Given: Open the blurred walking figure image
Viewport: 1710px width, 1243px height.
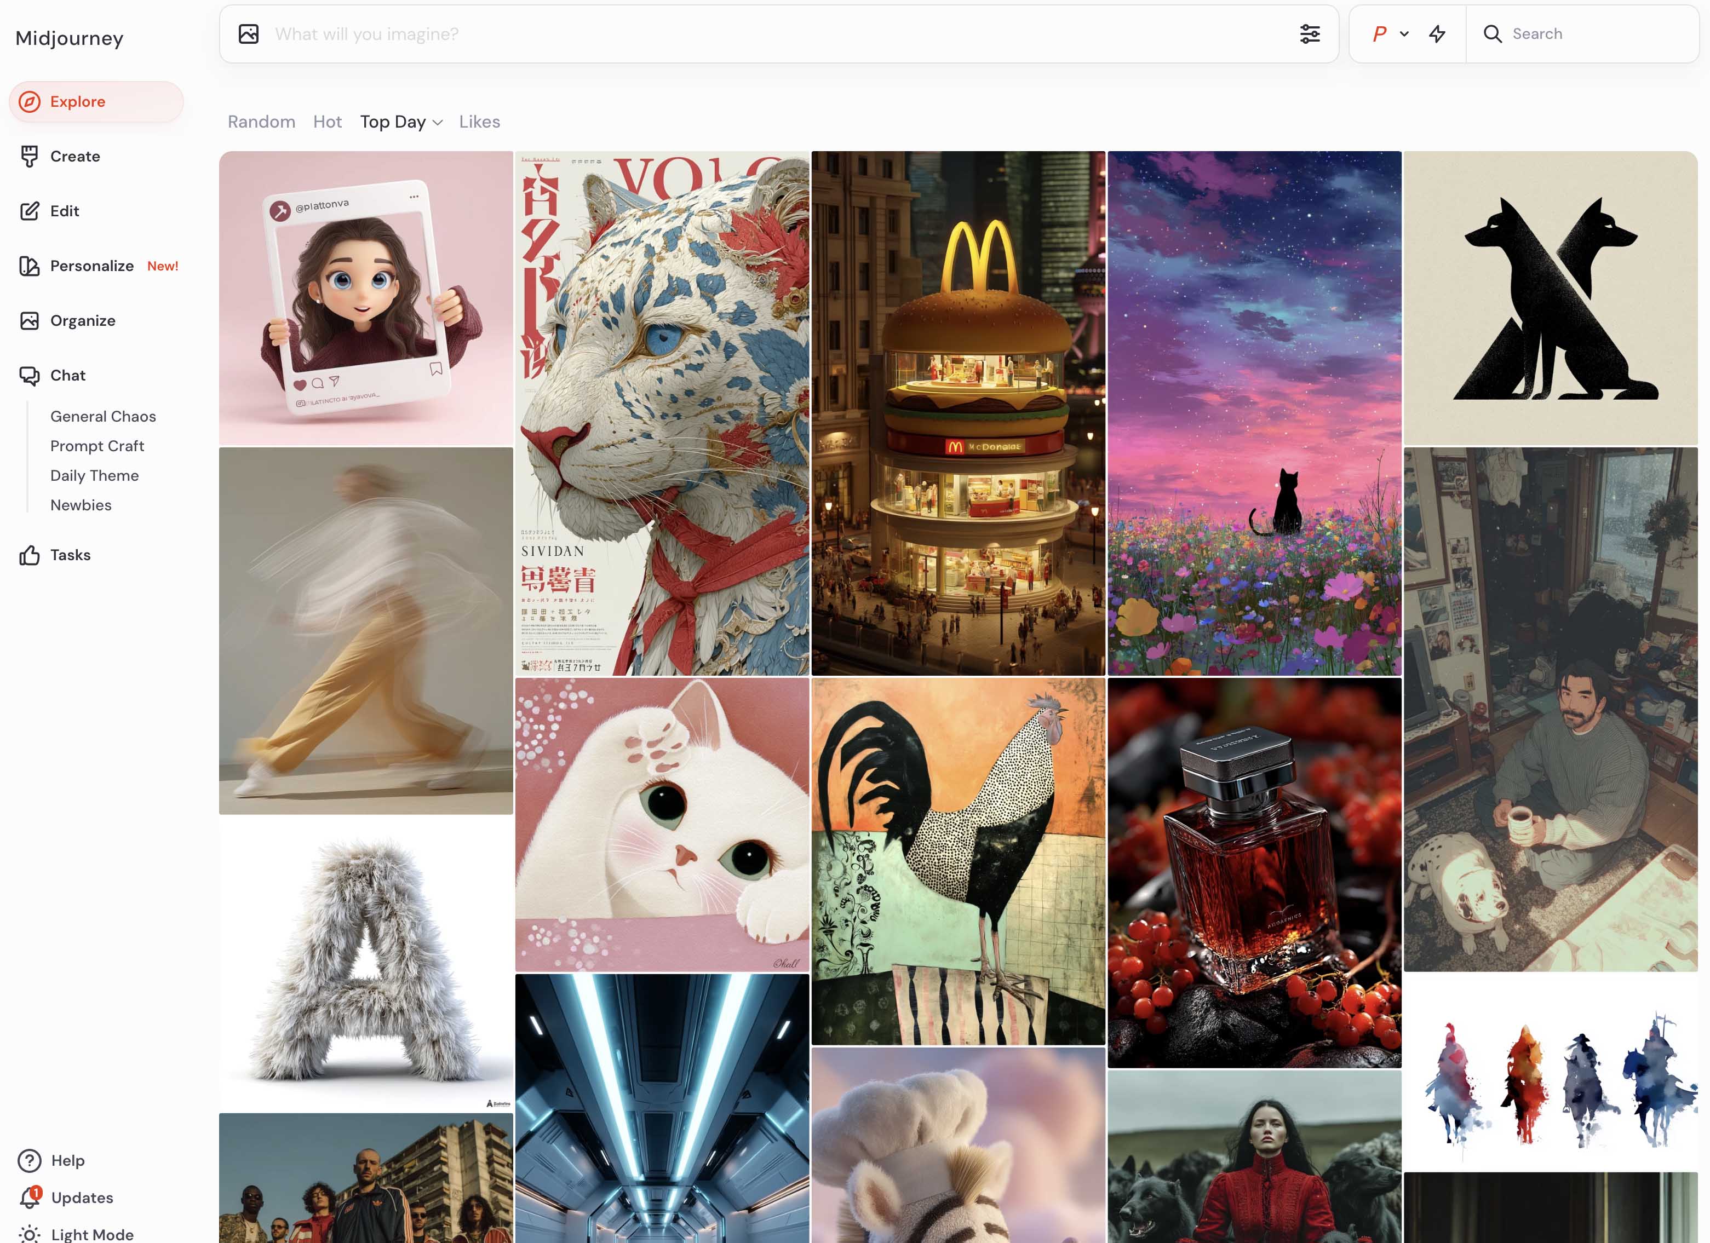Looking at the screenshot, I should (x=366, y=631).
